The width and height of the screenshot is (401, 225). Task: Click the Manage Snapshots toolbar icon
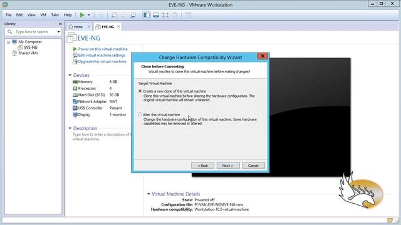coord(133,15)
